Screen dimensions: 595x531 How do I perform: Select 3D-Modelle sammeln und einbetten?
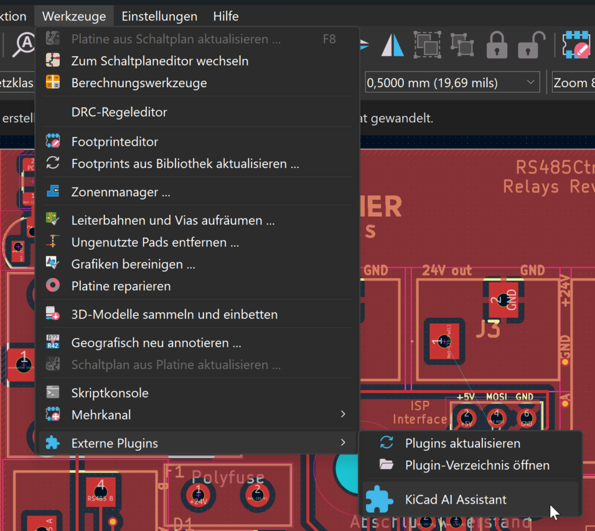[198, 315]
